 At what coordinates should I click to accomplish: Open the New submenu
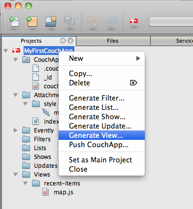click(x=101, y=58)
